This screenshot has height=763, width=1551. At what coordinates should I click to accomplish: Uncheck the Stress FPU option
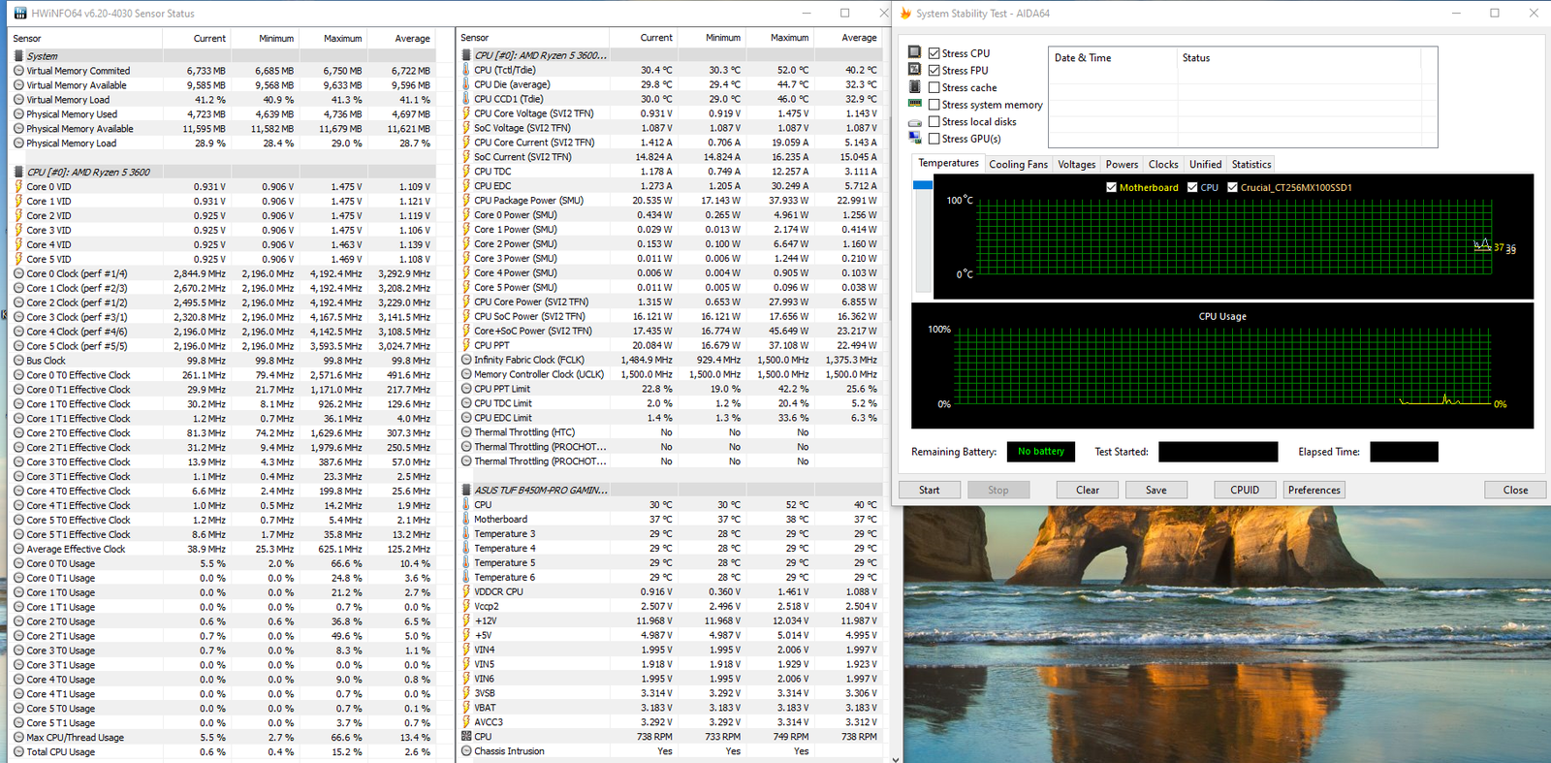point(934,70)
